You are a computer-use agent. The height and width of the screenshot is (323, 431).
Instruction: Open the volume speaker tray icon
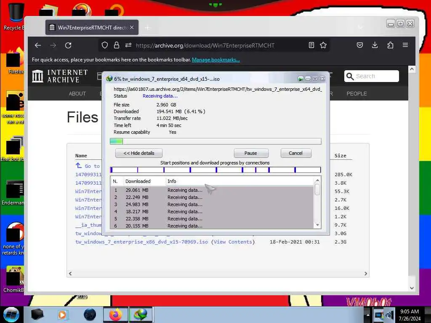tap(390, 315)
